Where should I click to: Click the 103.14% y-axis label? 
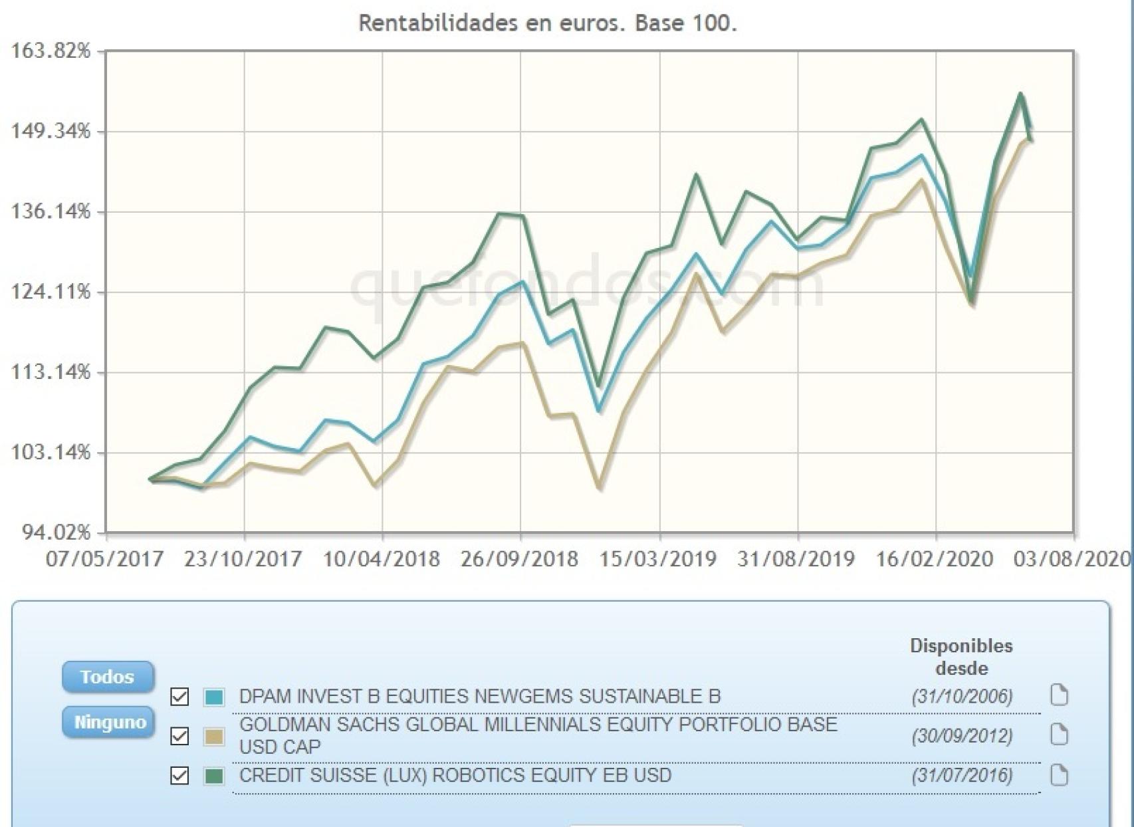[x=50, y=452]
